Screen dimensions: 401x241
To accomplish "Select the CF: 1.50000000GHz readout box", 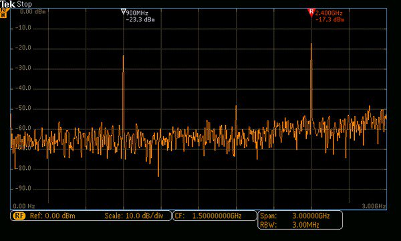I will 215,216.
